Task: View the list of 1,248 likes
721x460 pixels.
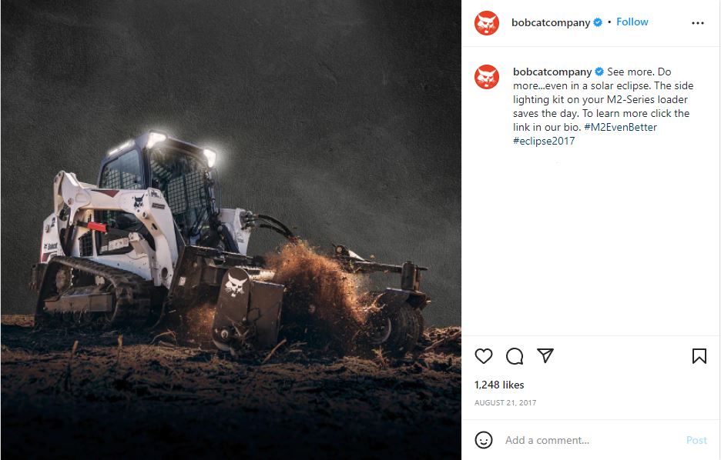Action: click(499, 385)
